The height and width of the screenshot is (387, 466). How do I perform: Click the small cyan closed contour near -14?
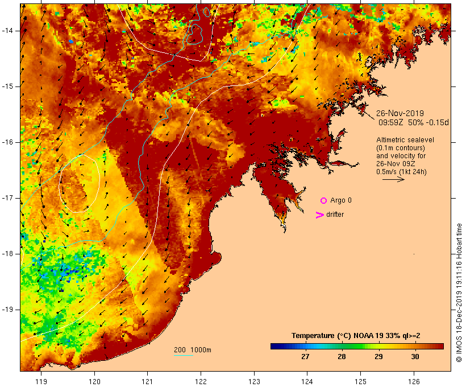click(x=195, y=34)
